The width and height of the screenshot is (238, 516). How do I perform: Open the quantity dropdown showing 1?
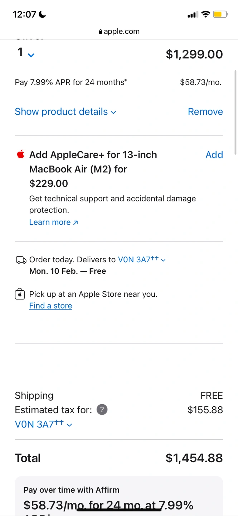click(x=26, y=54)
